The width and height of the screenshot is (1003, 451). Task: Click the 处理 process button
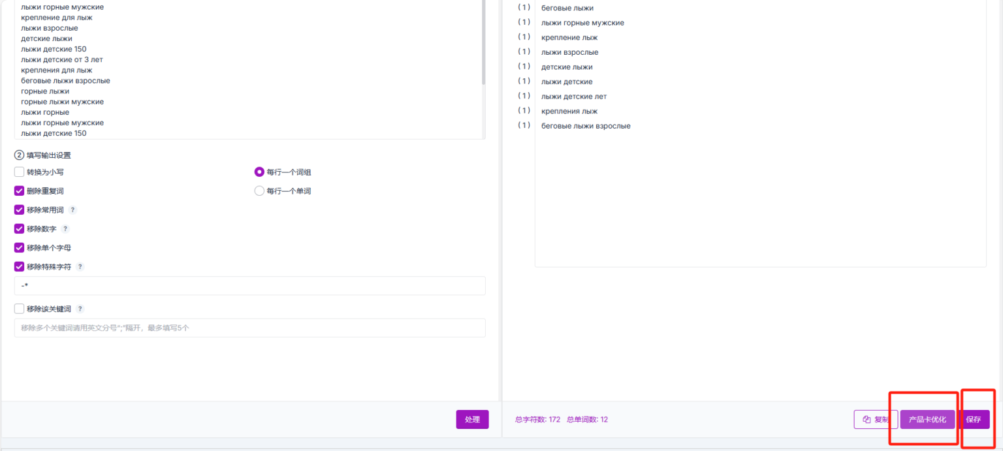pyautogui.click(x=472, y=420)
